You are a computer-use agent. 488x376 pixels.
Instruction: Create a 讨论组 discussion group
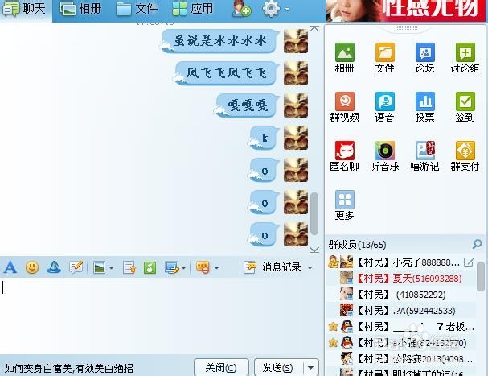(465, 57)
